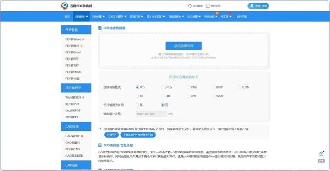Click the 开通VIP button
Screen dimensions: 330x171
[x=112, y=135]
